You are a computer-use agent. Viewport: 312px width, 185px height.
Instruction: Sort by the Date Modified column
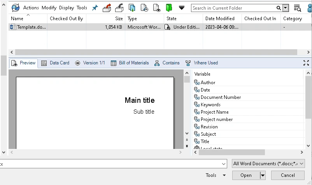tap(222, 19)
